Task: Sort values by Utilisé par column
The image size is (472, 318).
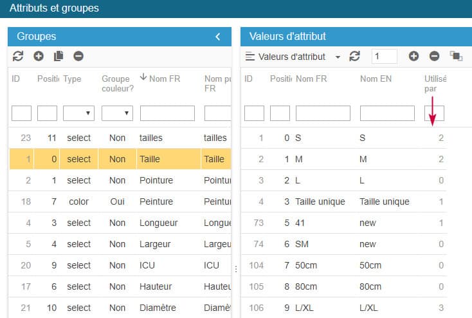Action: click(435, 84)
